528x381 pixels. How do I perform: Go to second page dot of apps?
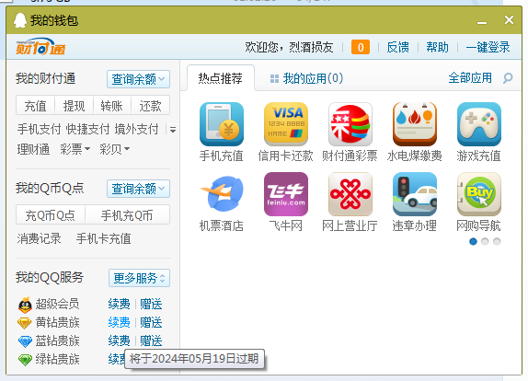point(485,241)
